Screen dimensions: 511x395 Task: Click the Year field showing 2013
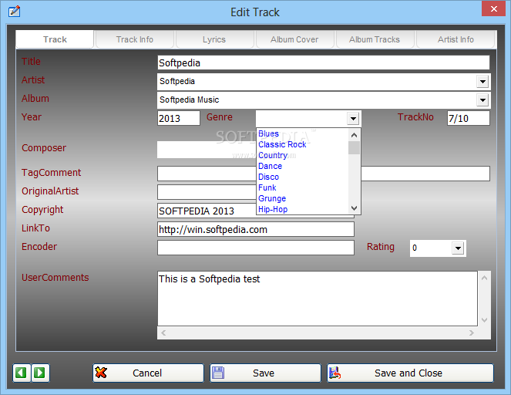pyautogui.click(x=179, y=118)
